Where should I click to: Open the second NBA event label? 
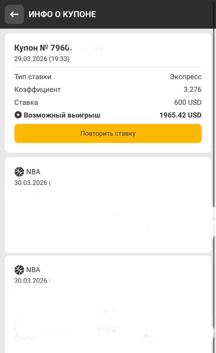click(33, 270)
